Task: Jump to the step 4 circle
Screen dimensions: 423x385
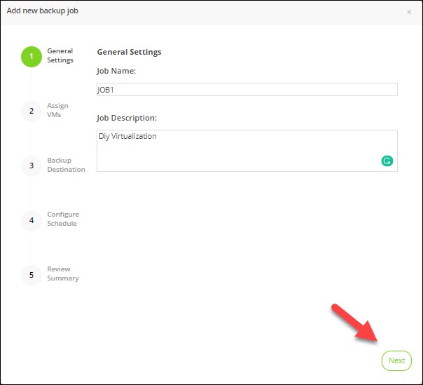Action: click(x=32, y=219)
